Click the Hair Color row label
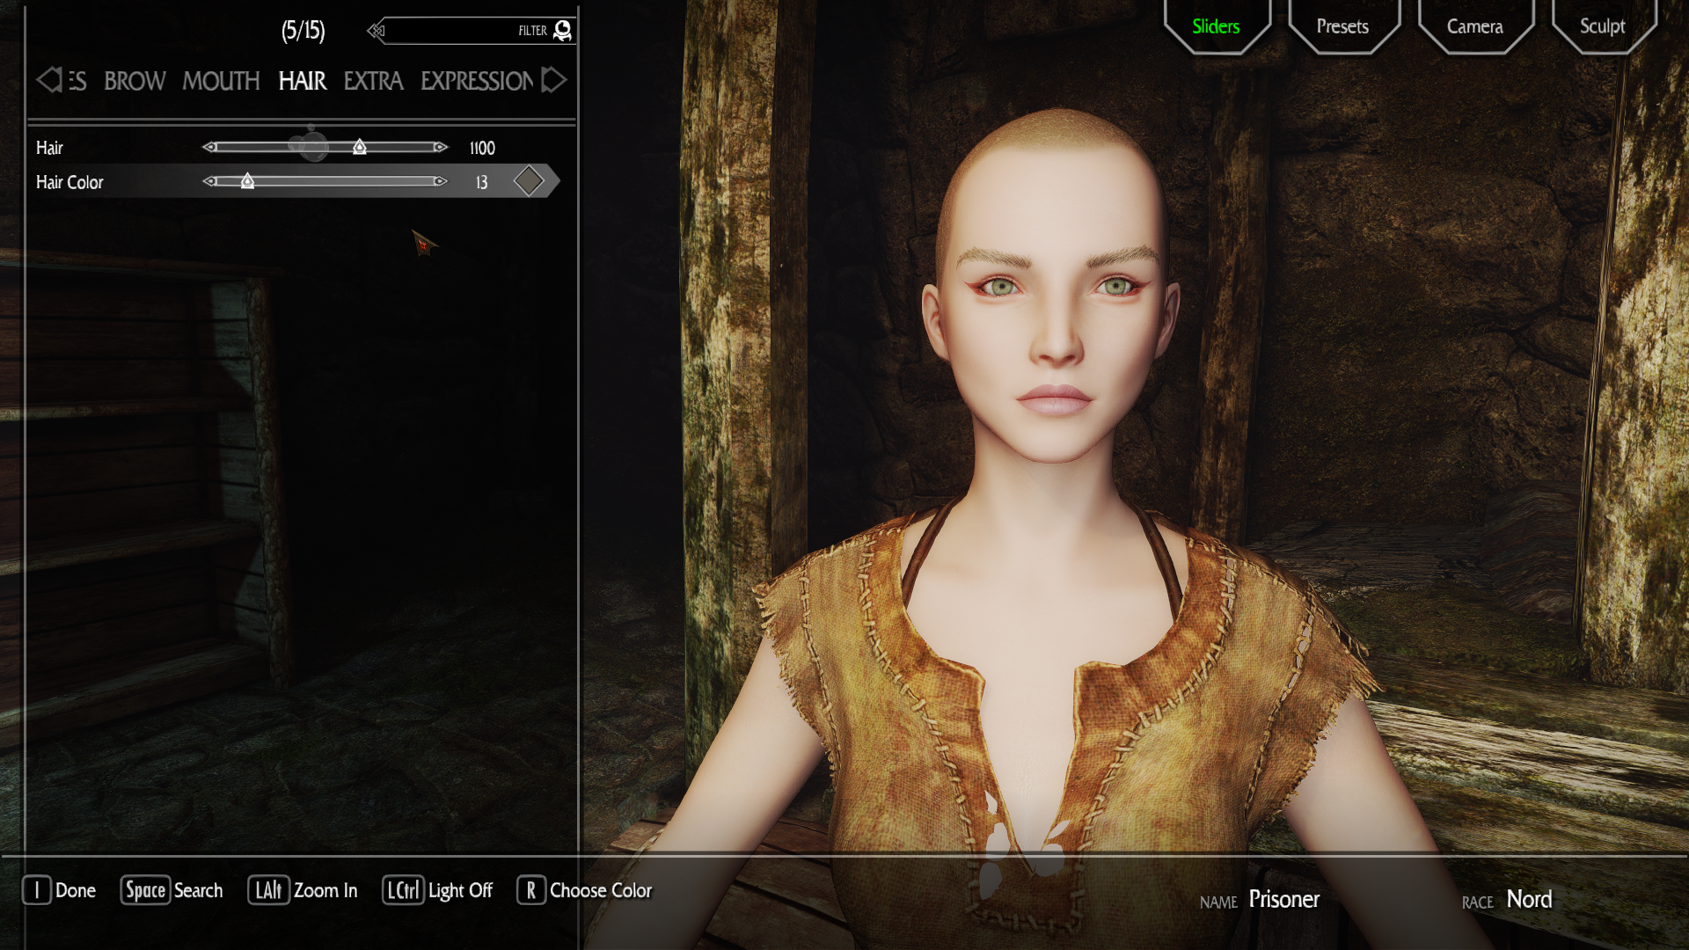 click(69, 182)
